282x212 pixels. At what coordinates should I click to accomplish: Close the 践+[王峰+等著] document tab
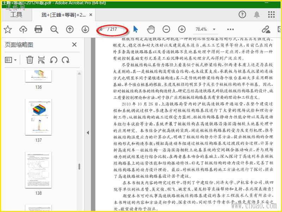coord(91,15)
